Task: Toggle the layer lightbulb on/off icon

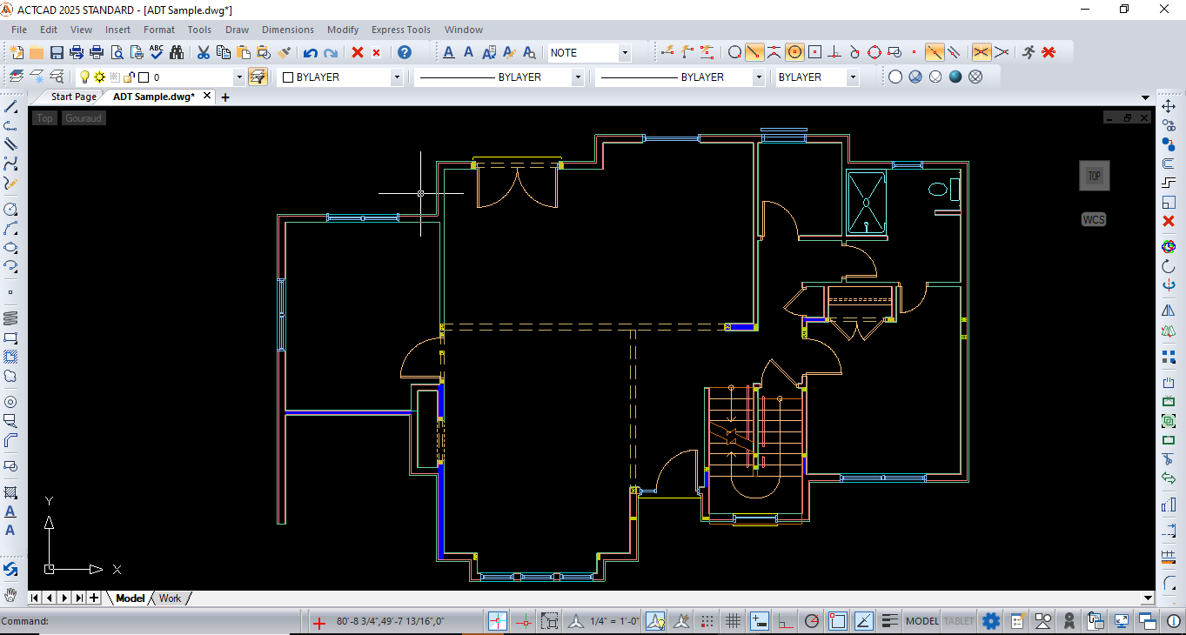Action: coord(85,77)
